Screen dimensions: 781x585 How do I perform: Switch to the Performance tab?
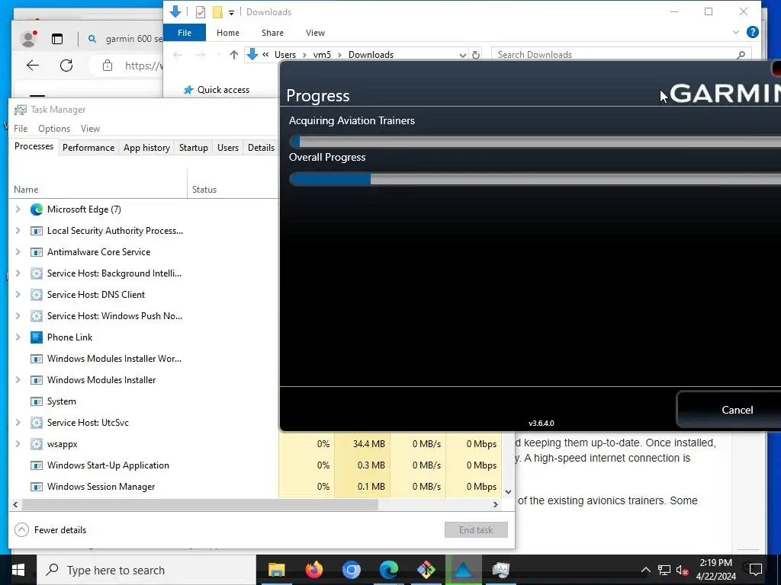point(88,148)
